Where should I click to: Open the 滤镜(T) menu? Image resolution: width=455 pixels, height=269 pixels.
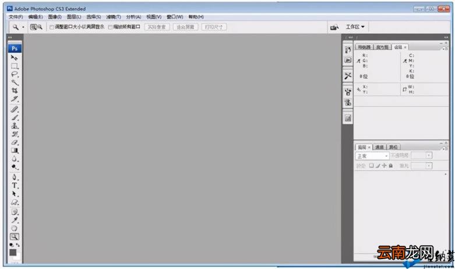pyautogui.click(x=114, y=17)
